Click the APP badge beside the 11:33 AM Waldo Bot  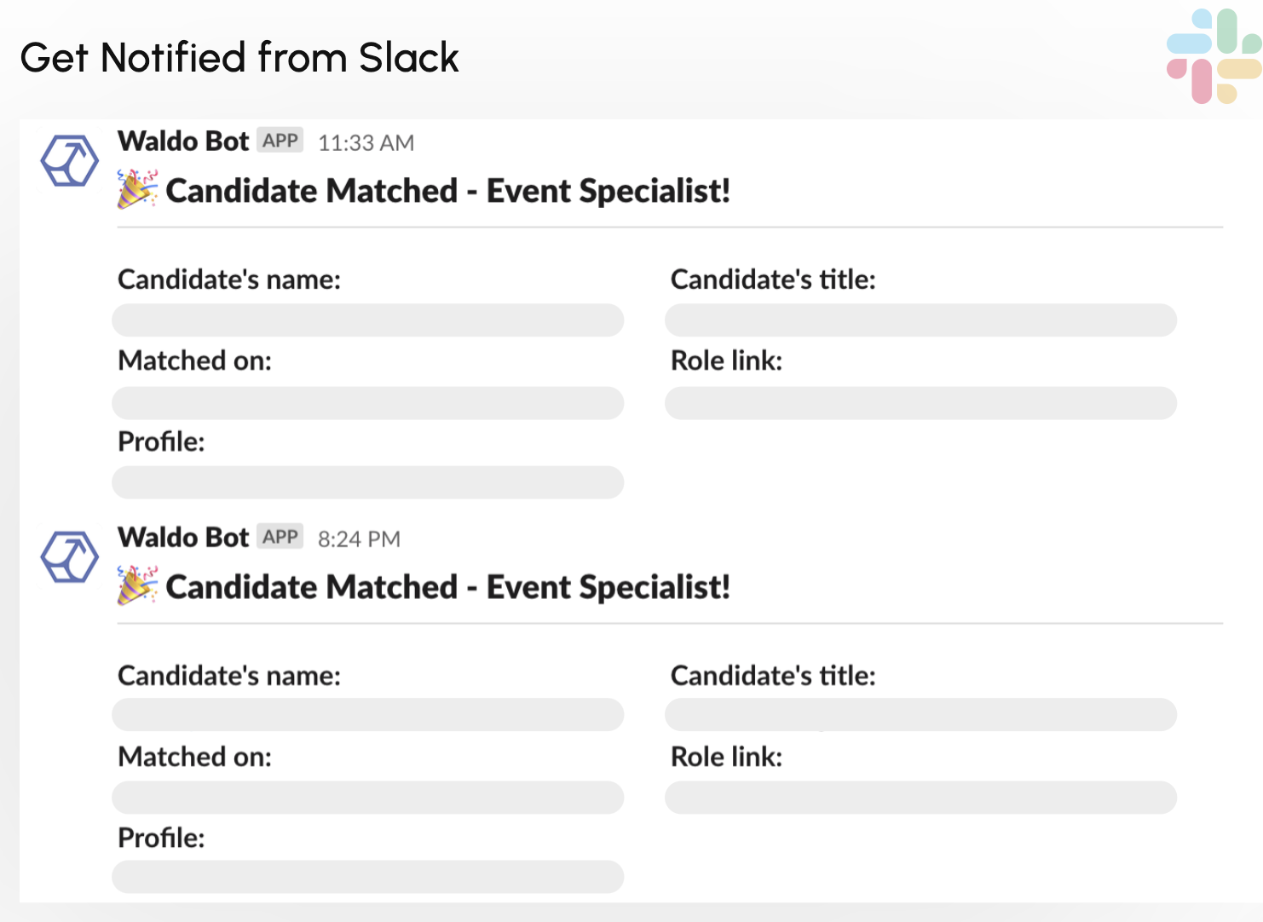pyautogui.click(x=280, y=141)
